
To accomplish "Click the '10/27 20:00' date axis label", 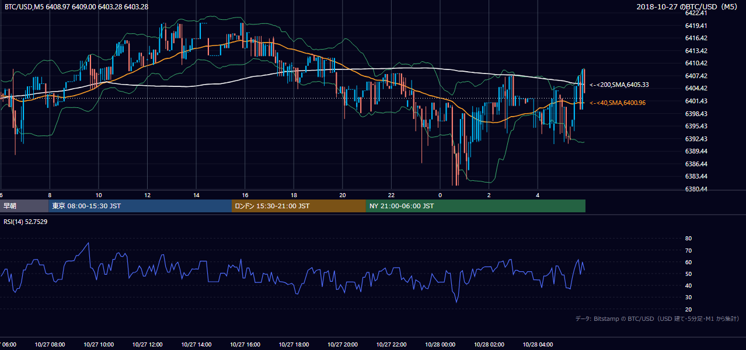I will pyautogui.click(x=342, y=345).
